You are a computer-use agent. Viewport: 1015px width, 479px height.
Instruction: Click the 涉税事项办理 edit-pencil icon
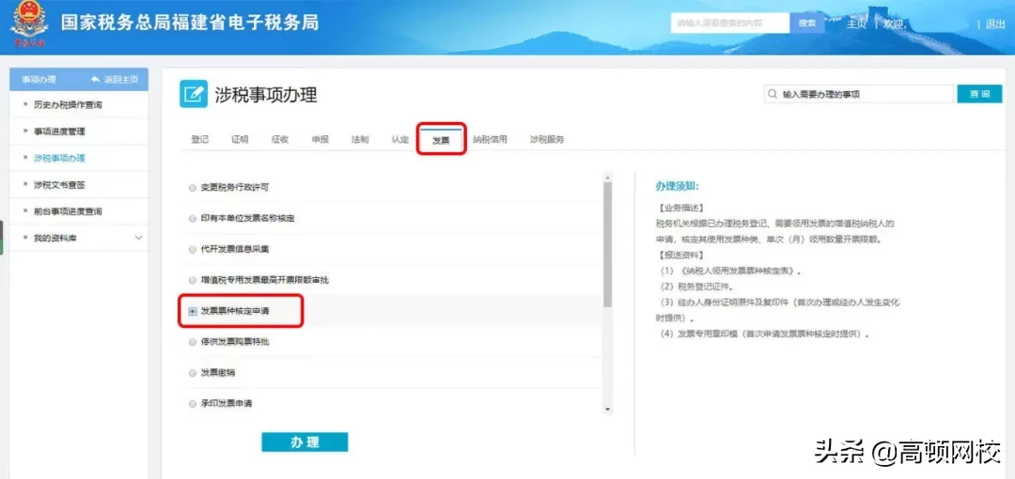coord(194,95)
